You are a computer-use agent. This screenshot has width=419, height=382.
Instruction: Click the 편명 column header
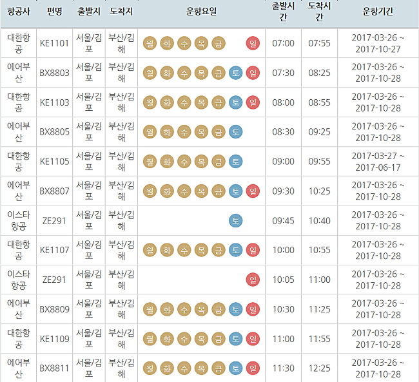55,12
